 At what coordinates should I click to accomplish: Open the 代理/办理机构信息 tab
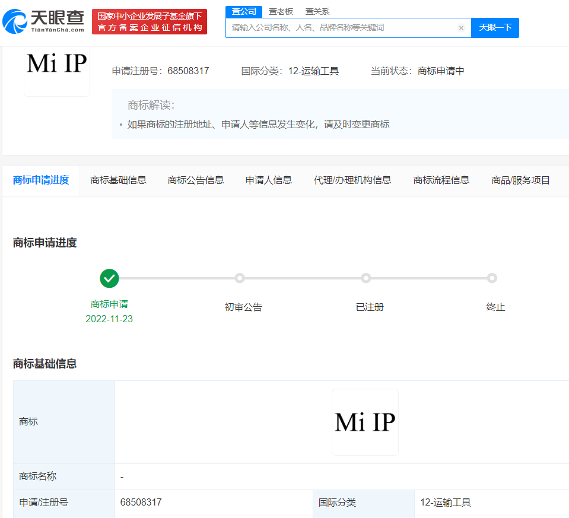tap(353, 180)
